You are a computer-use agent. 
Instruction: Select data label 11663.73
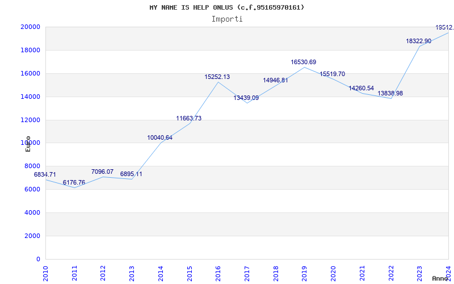click(x=189, y=118)
